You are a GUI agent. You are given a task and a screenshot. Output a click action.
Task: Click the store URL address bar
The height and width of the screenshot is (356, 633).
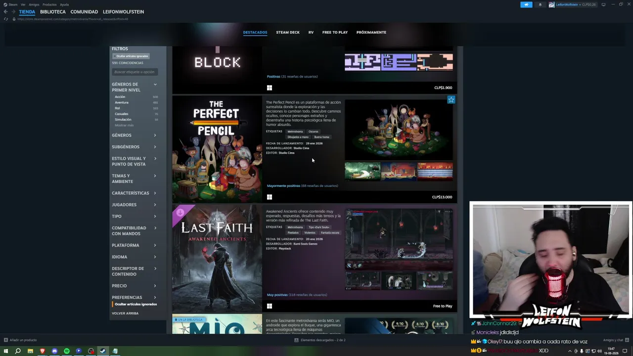coord(73,19)
